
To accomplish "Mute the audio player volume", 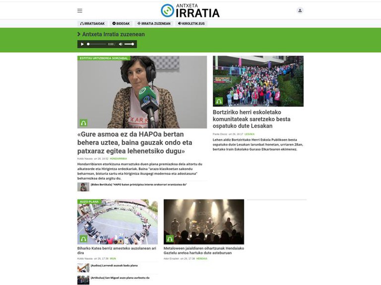I will [121, 44].
